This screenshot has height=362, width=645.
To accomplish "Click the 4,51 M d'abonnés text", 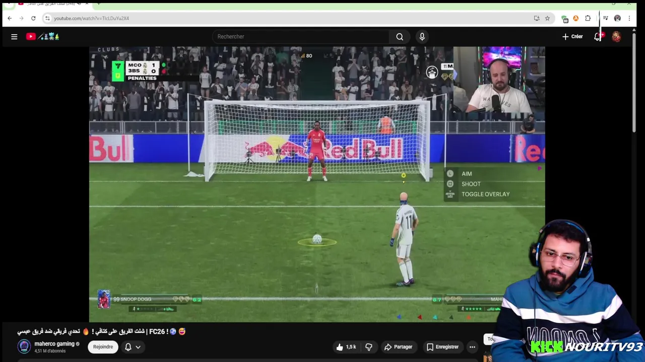I will [50, 351].
